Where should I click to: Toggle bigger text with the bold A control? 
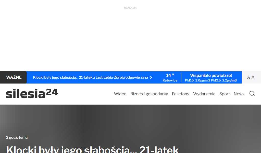(248, 77)
